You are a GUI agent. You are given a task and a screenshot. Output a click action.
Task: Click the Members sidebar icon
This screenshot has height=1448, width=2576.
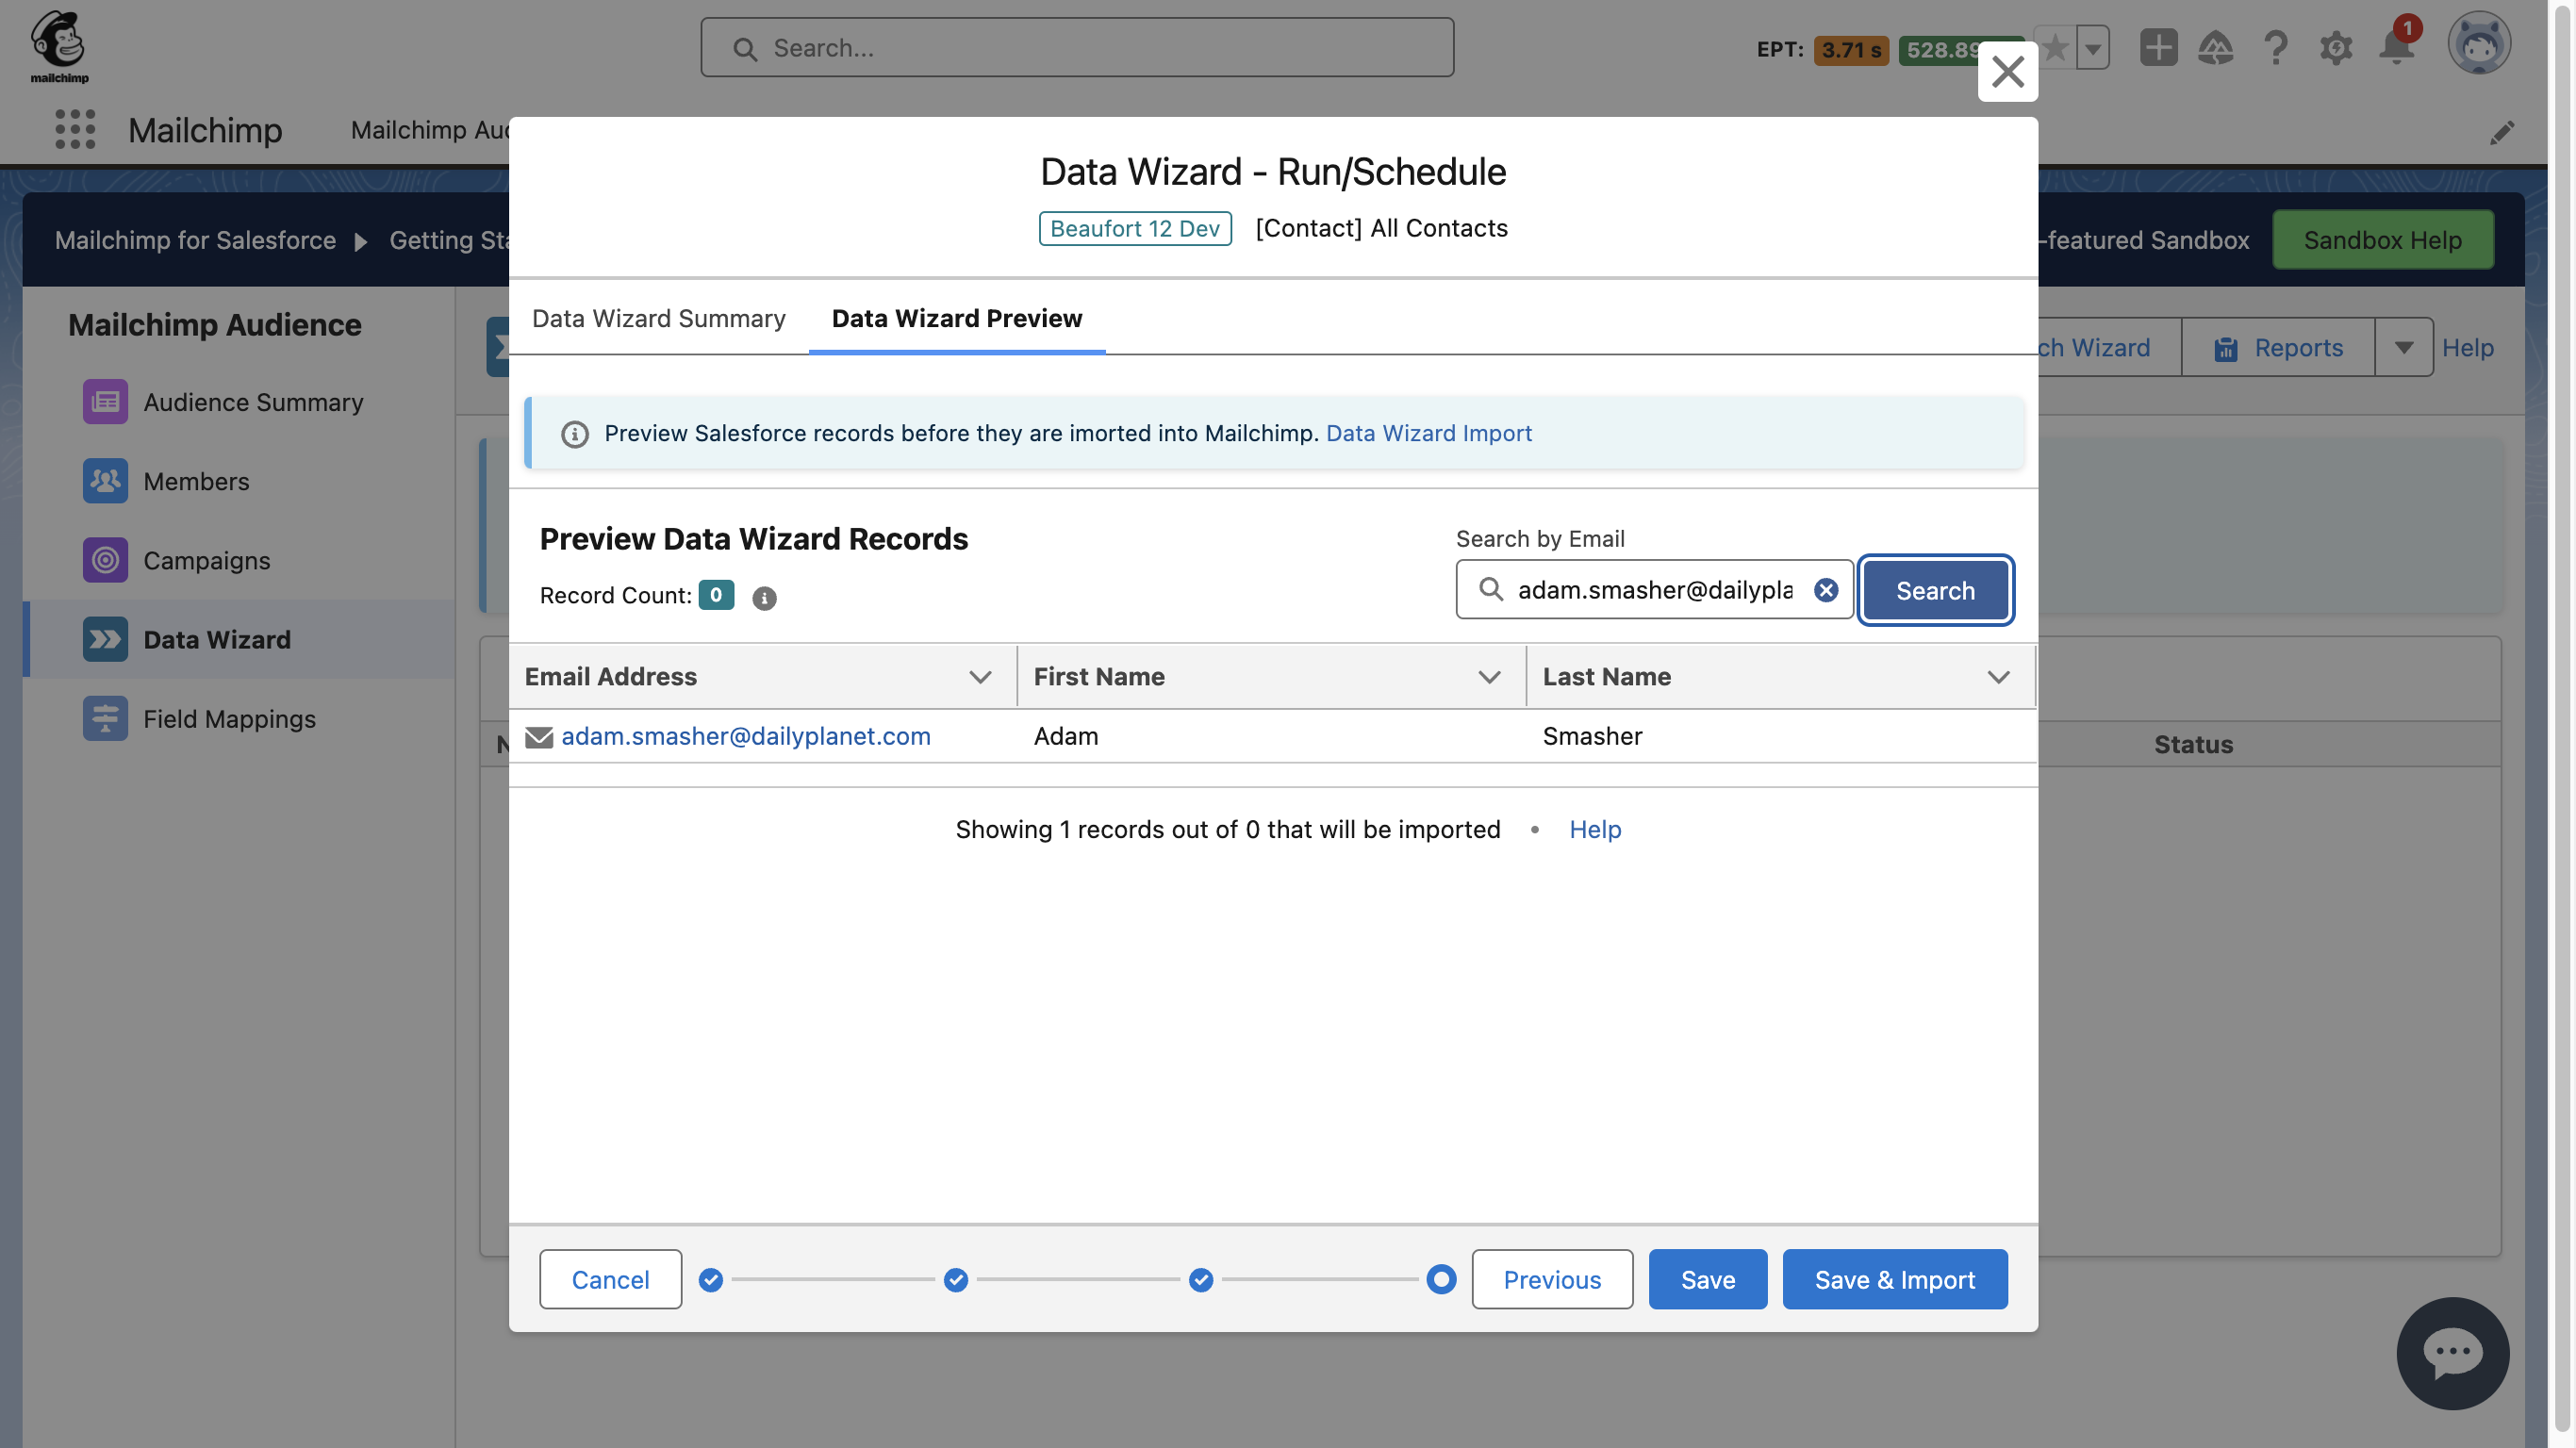[x=105, y=480]
